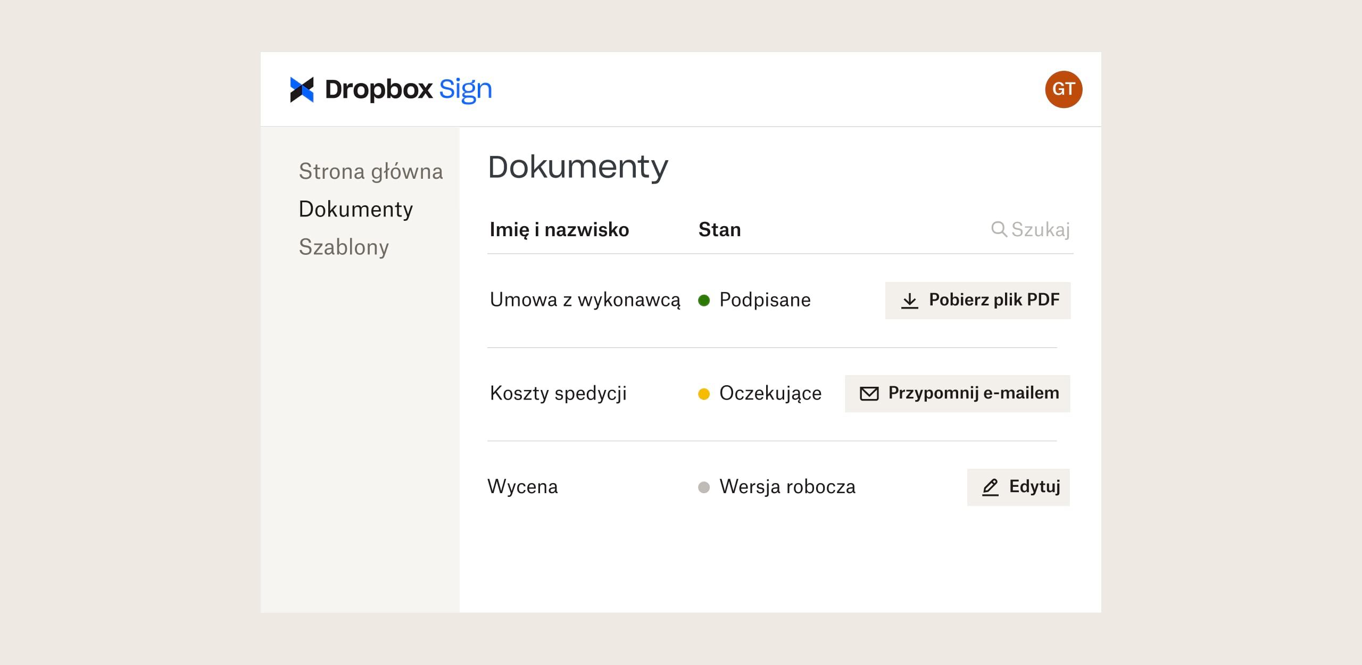This screenshot has width=1362, height=665.
Task: Click the Stan column header
Action: 719,230
